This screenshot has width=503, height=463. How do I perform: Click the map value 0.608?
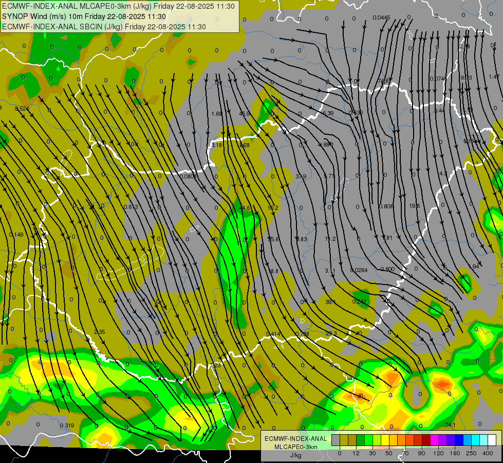(386, 207)
